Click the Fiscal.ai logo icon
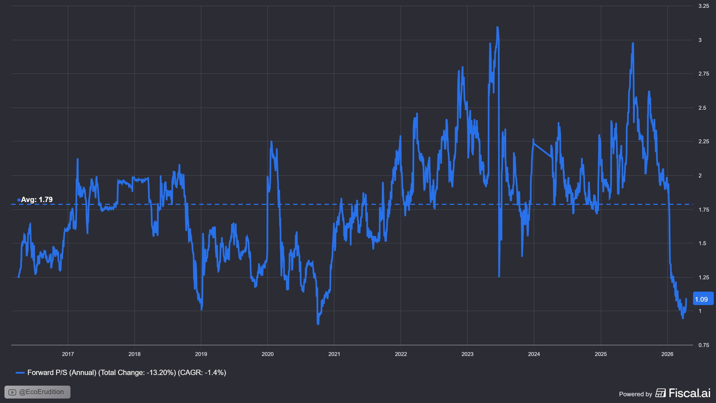 [661, 393]
